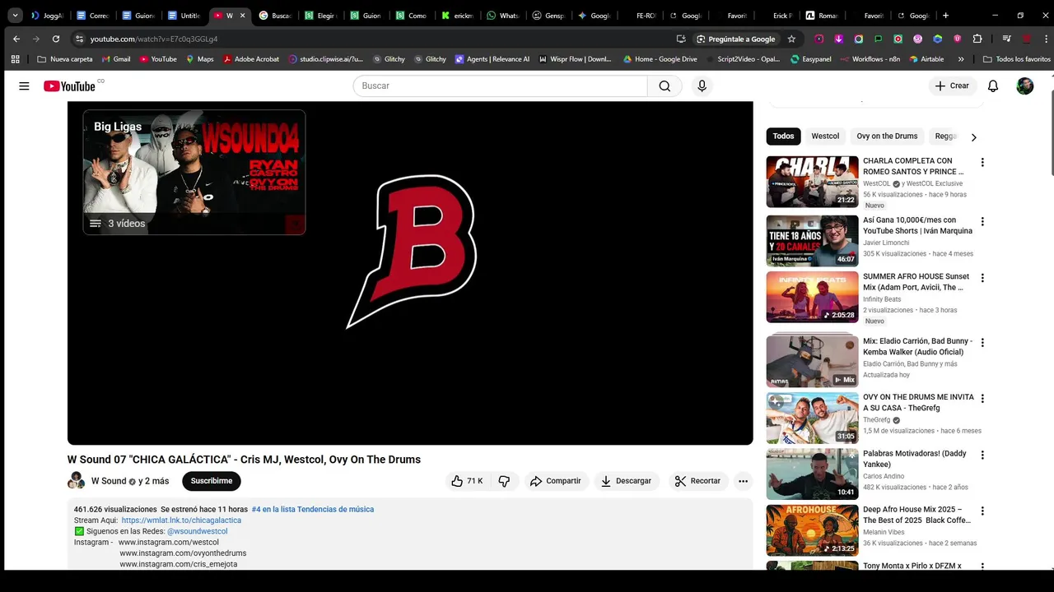The width and height of the screenshot is (1054, 592).
Task: Open options for Summer Afro House video
Action: [982, 278]
